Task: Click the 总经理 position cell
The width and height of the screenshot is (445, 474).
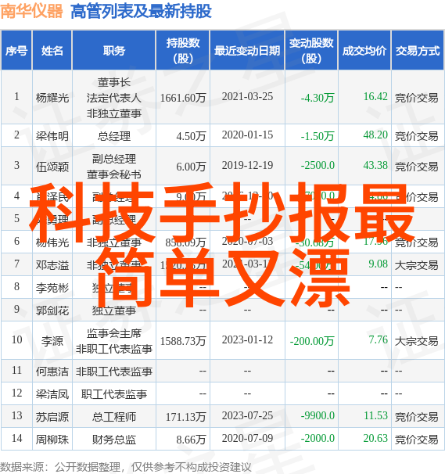Action: click(x=114, y=136)
